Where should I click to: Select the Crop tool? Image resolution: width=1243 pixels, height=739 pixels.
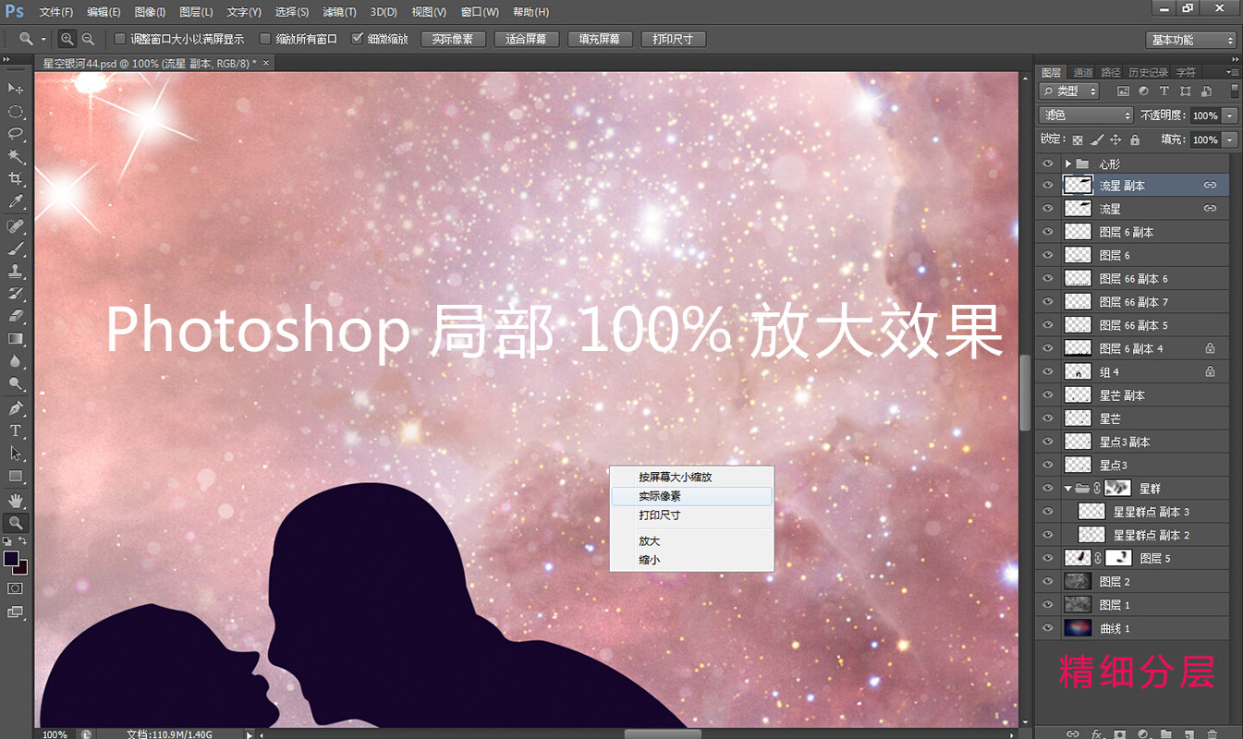[x=16, y=179]
